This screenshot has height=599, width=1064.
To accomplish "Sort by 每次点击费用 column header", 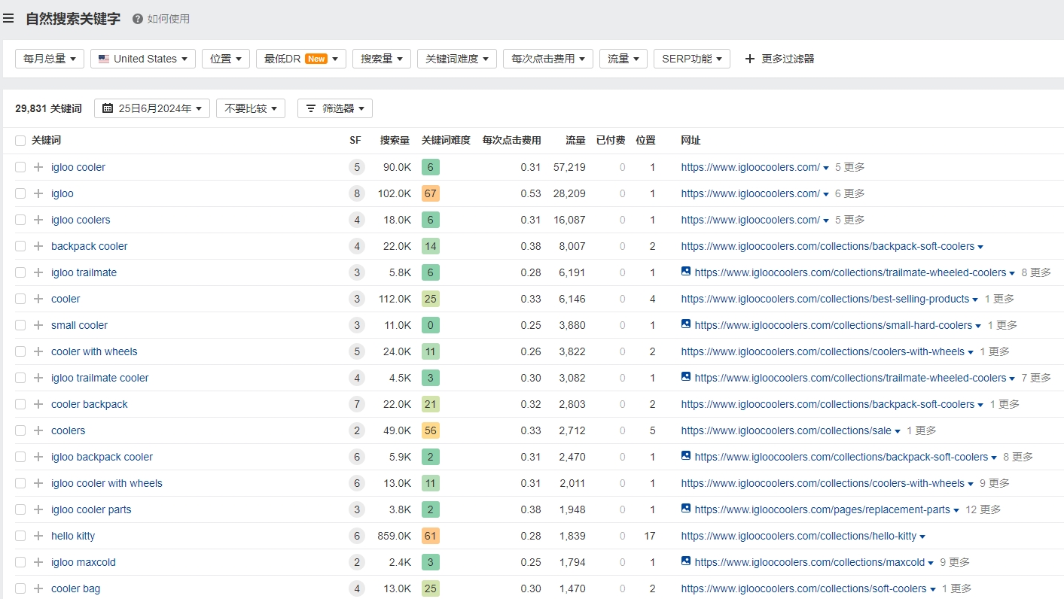I will 512,141.
